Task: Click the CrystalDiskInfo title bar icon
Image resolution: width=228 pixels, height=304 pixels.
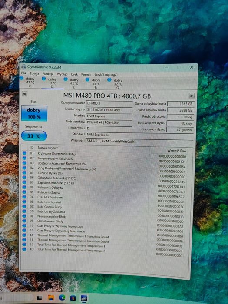Action: click(x=23, y=66)
